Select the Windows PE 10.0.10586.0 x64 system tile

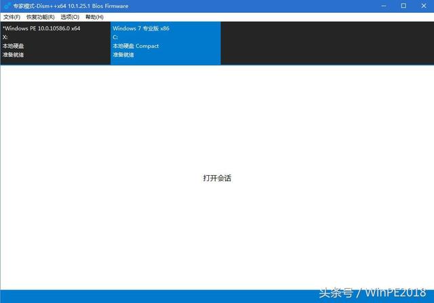click(x=56, y=43)
